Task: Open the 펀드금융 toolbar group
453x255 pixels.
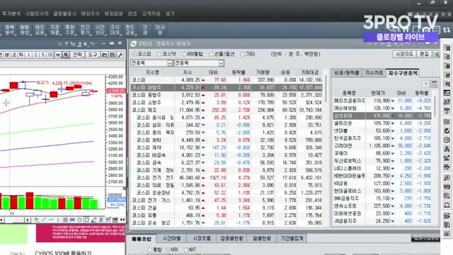Action: pyautogui.click(x=130, y=30)
